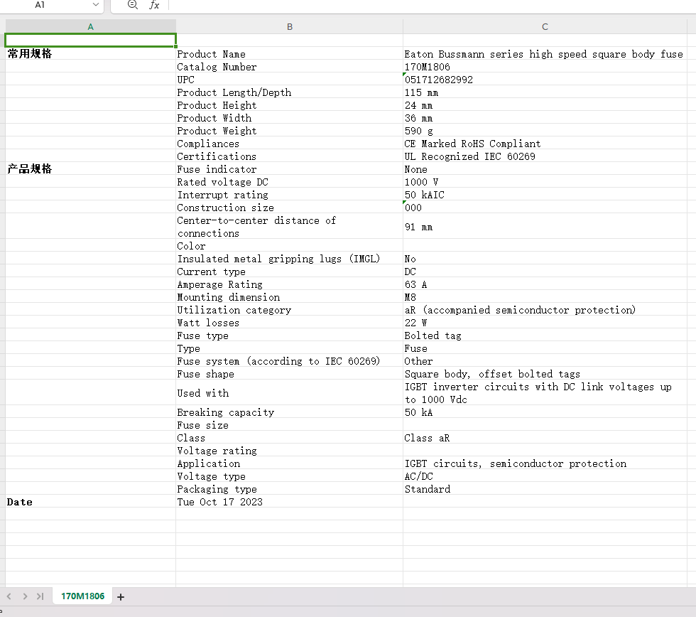Switch to the 170M1806 sheet tab
This screenshot has width=696, height=617.
82,596
